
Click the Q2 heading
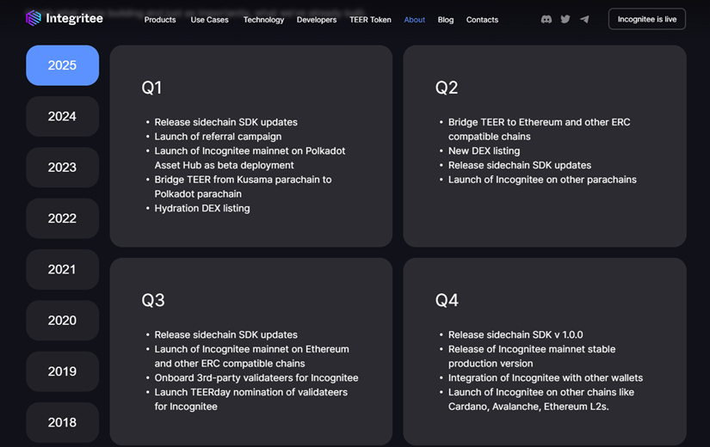click(447, 88)
